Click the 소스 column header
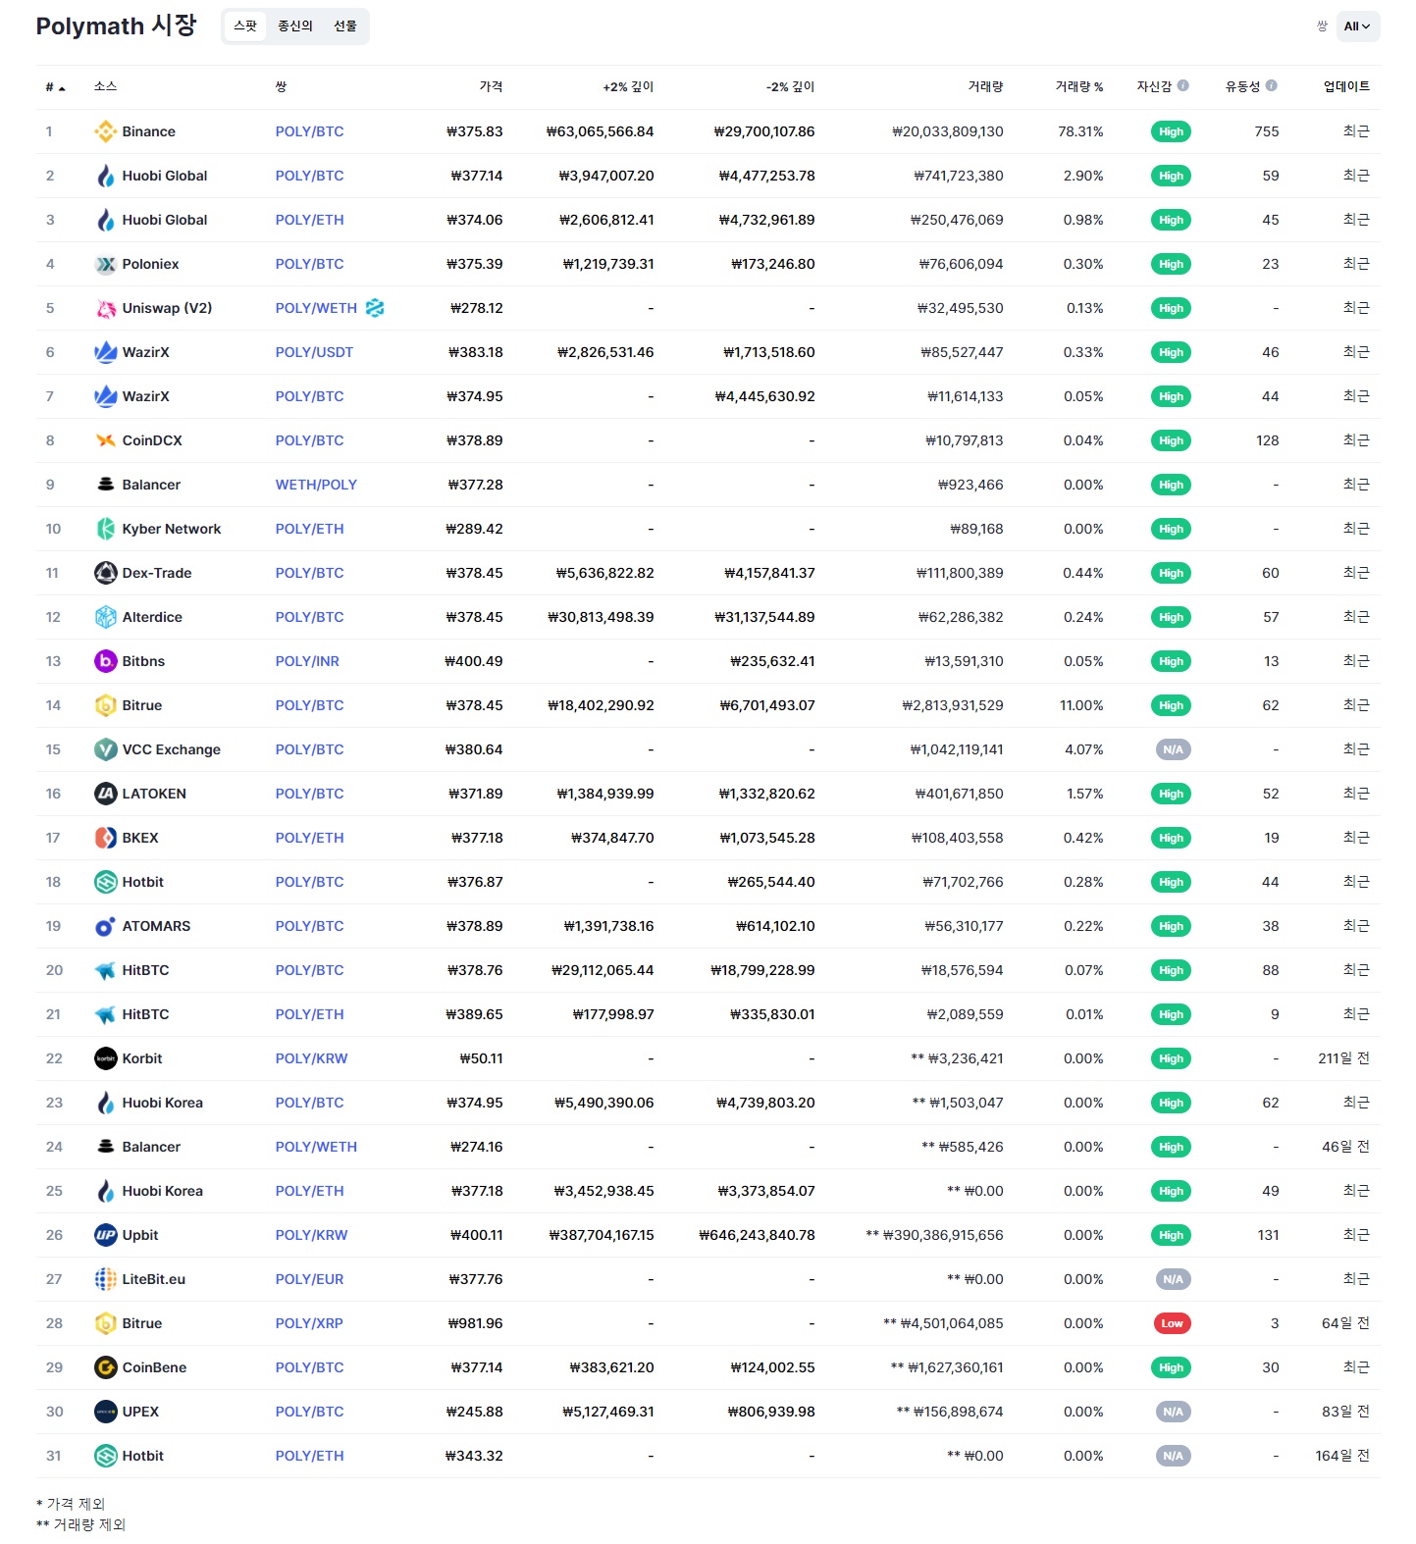 coord(105,86)
